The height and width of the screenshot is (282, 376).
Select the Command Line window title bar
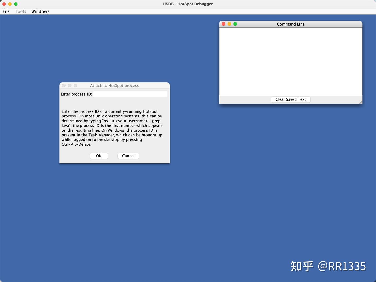pyautogui.click(x=291, y=24)
